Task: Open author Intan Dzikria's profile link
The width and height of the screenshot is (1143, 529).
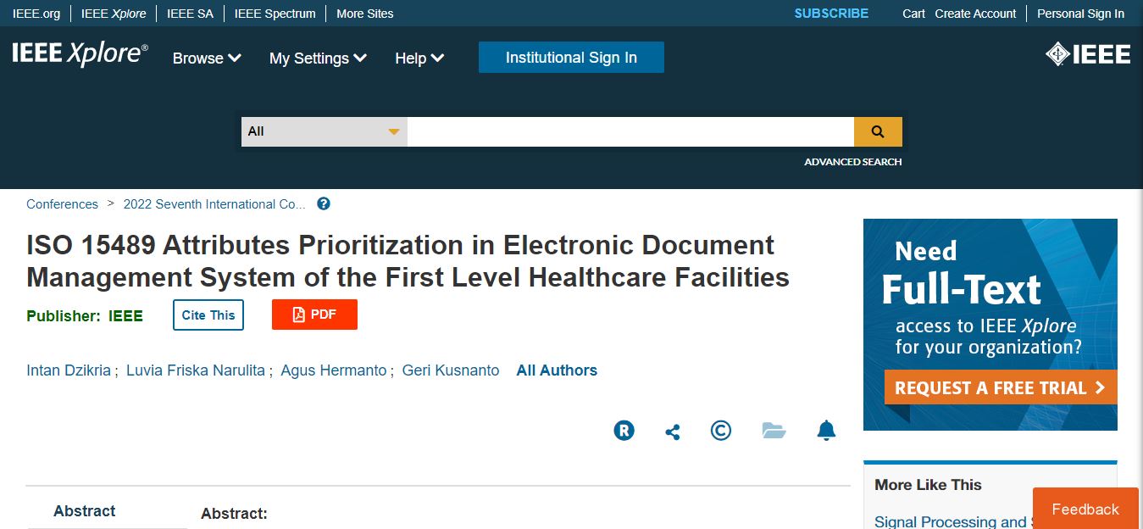Action: tap(69, 370)
